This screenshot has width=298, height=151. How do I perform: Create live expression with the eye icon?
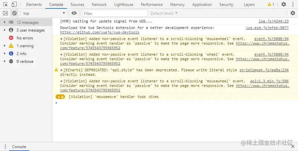tap(74, 13)
